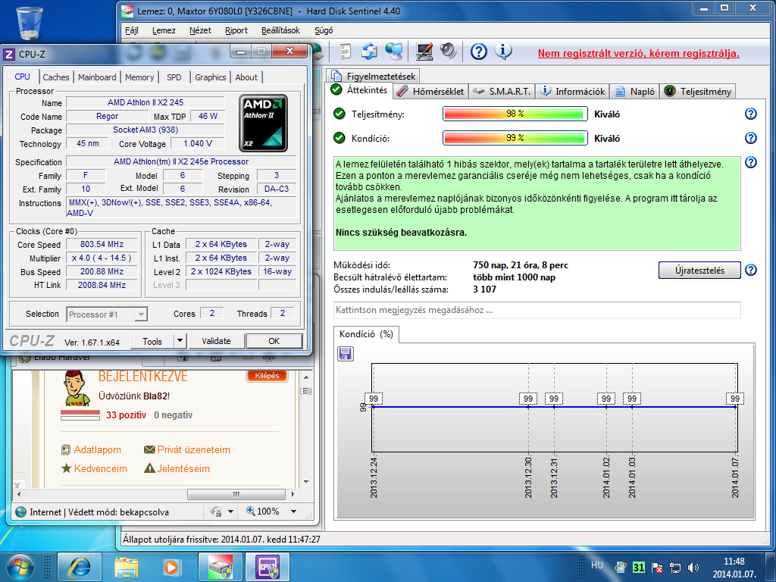Screen dimensions: 776x582
Task: Open the Fájl menu
Action: click(x=132, y=30)
